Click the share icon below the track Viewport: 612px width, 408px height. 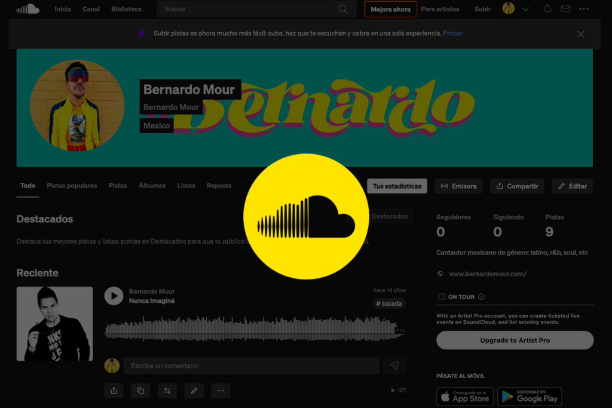[x=114, y=391]
